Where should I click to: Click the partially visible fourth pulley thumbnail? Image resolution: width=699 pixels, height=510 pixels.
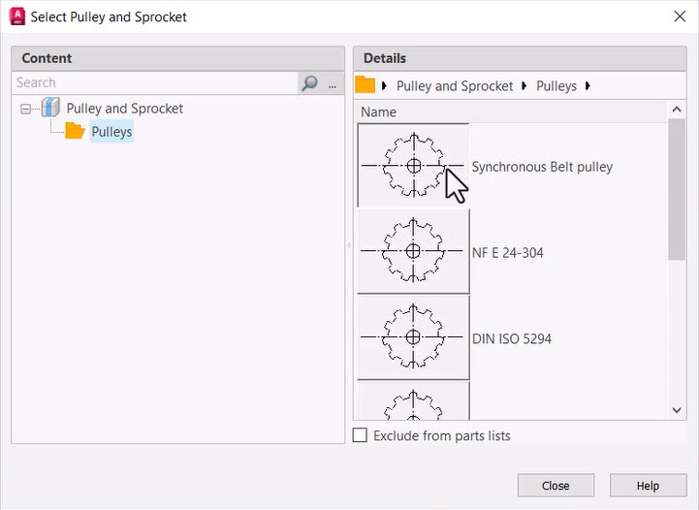(x=413, y=400)
